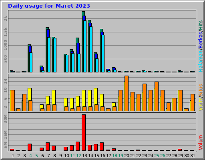Click day "27" on the bottom date axis
This screenshot has height=160, width=205.
click(169, 156)
